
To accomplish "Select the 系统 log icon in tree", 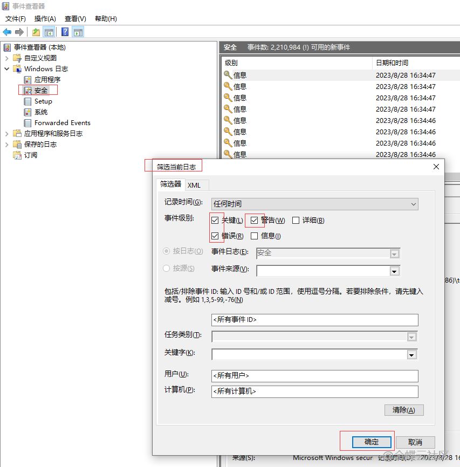I will (28, 112).
